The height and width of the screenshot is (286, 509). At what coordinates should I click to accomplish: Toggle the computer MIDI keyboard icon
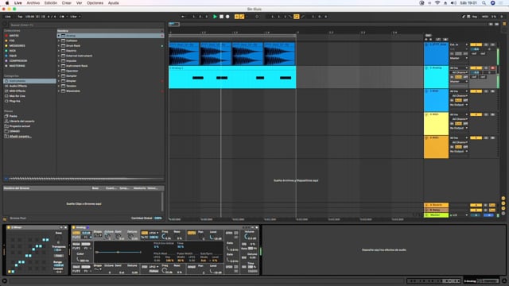click(468, 17)
